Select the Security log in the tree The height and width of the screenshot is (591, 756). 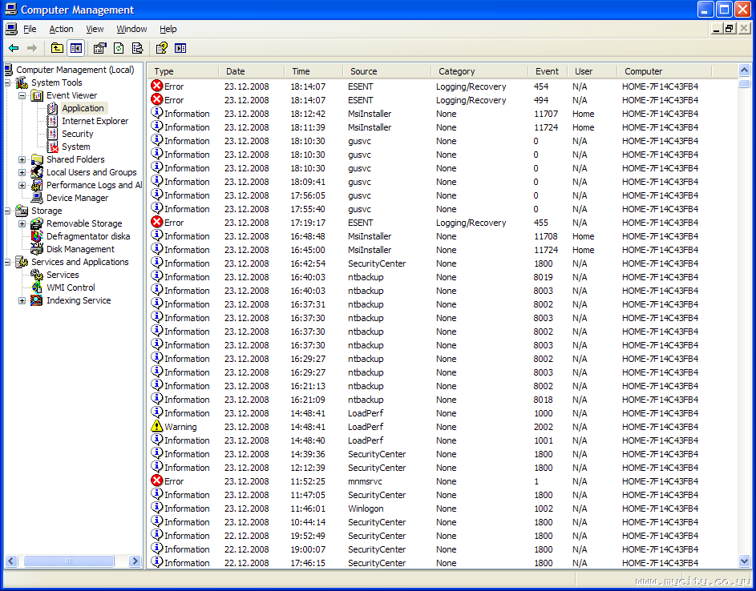point(77,134)
